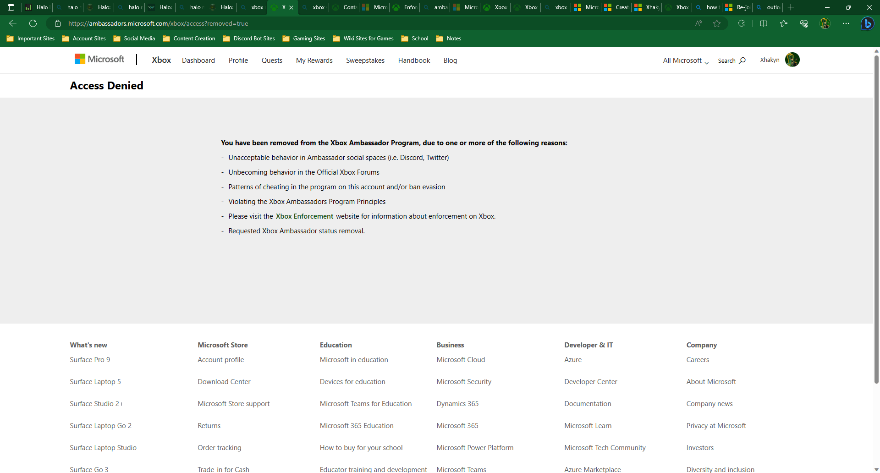Image resolution: width=880 pixels, height=473 pixels.
Task: Open the Account profile footer link
Action: tap(220, 360)
